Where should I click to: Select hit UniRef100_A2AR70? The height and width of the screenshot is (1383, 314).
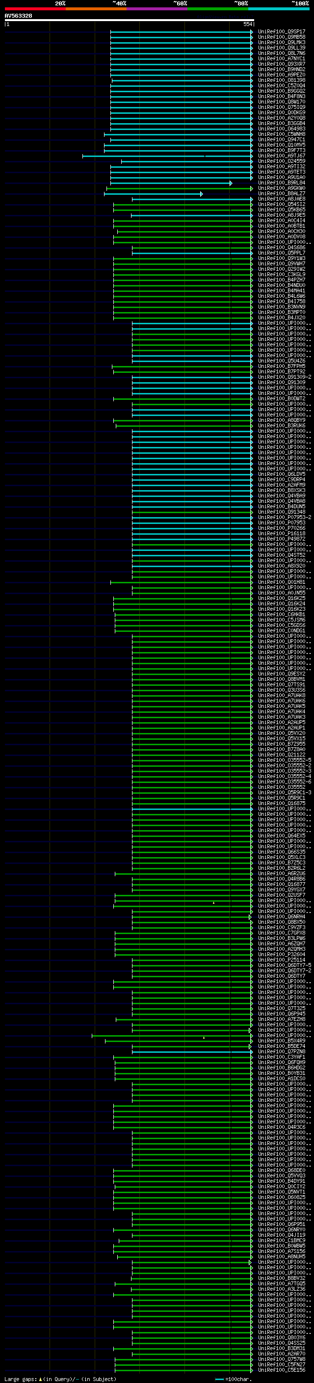[x=282, y=1354]
